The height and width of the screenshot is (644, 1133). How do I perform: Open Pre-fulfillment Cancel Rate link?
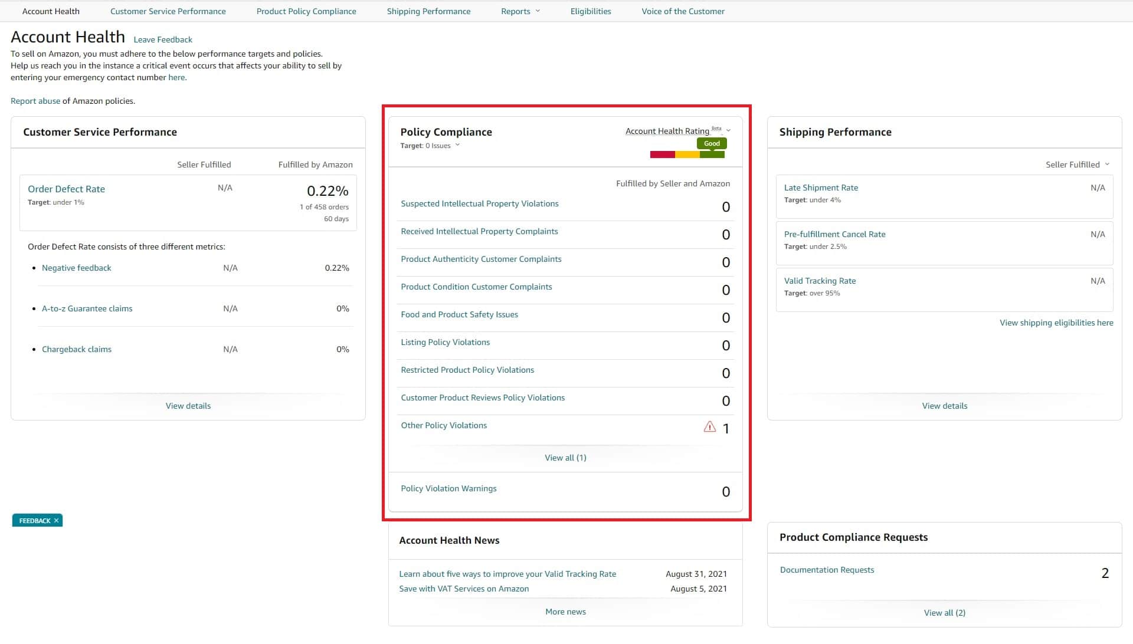point(834,234)
